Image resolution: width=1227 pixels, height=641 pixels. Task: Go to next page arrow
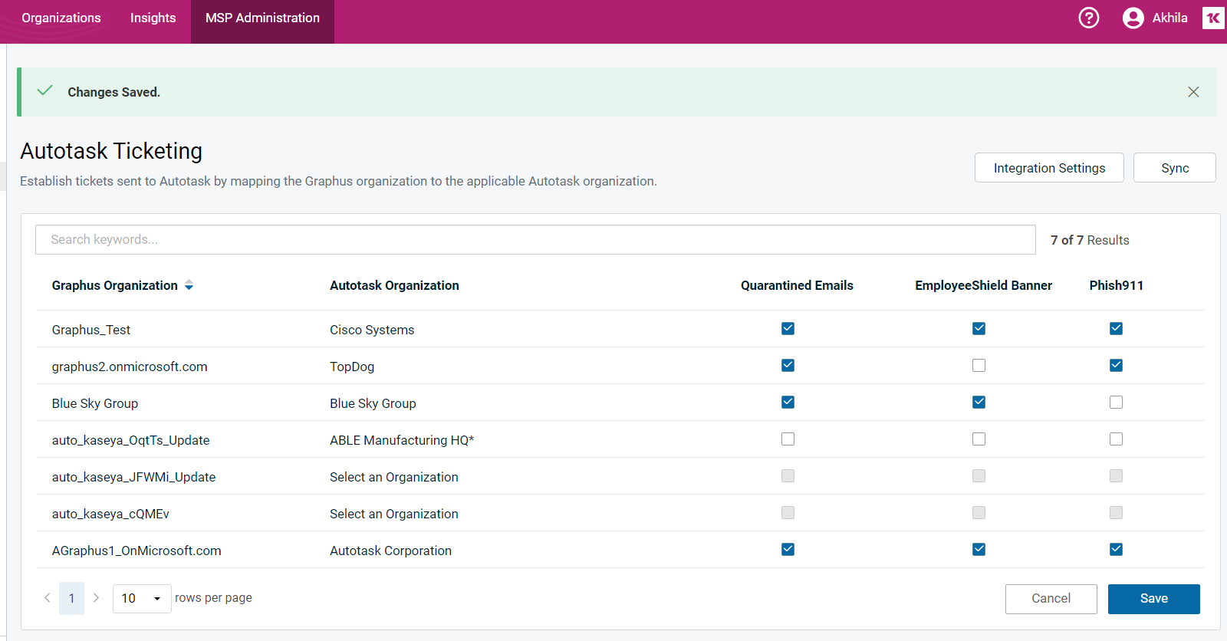pos(96,598)
